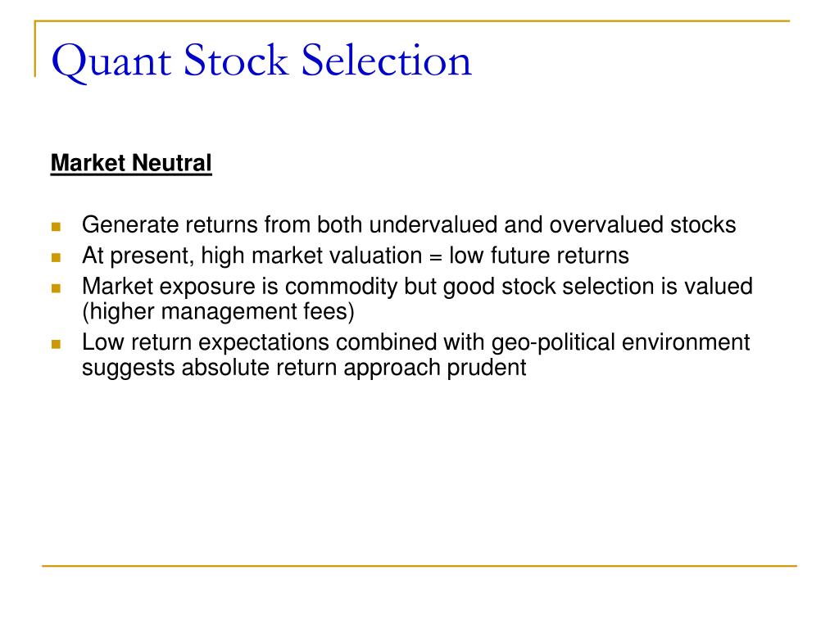Select the Market Neutral underlined heading

[131, 163]
